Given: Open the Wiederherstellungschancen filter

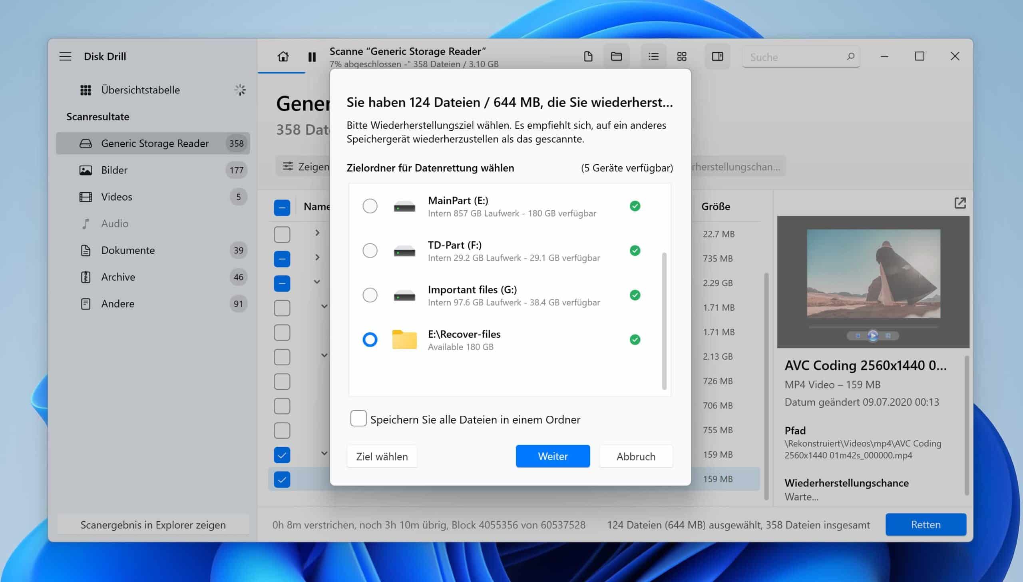Looking at the screenshot, I should pyautogui.click(x=738, y=166).
